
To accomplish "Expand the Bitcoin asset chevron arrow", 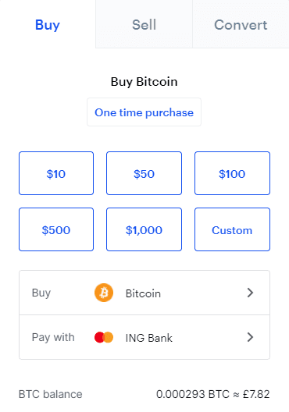I will (250, 293).
